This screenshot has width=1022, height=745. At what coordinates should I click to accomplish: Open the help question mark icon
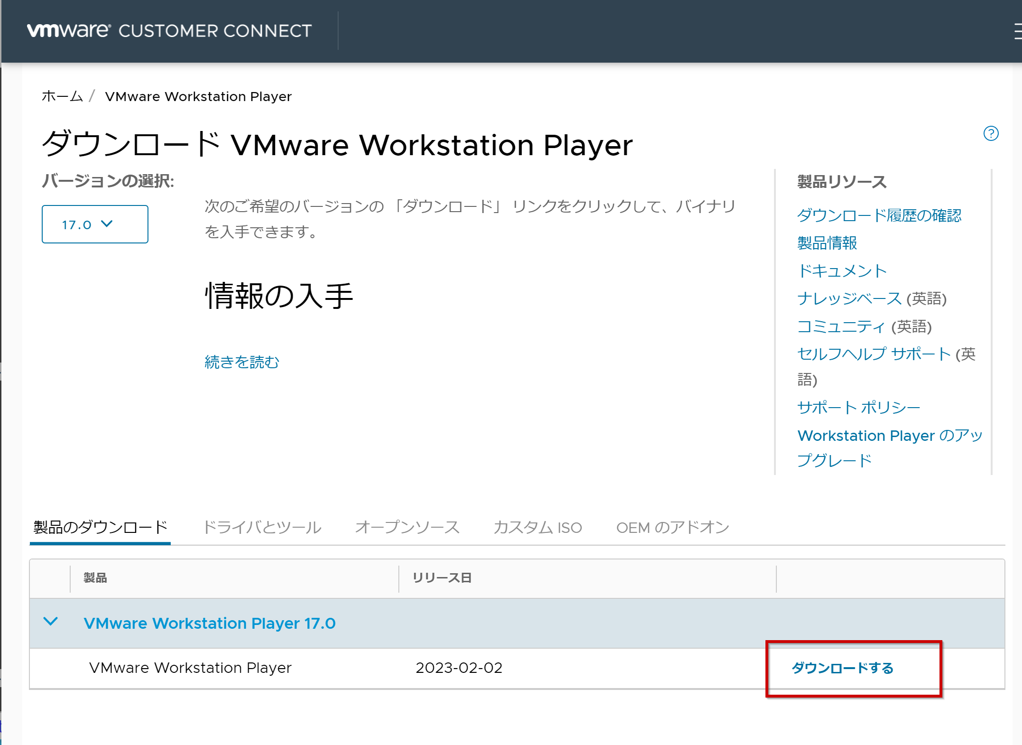pos(991,133)
